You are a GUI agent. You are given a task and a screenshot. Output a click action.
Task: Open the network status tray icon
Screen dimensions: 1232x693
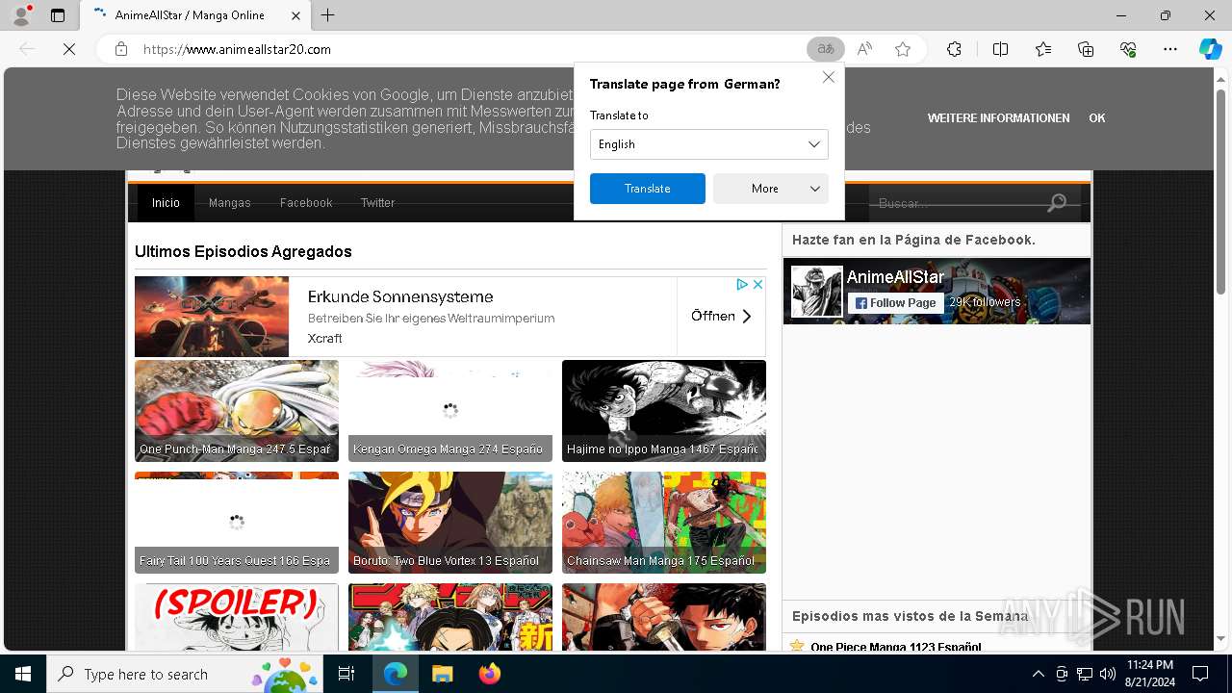click(x=1084, y=674)
